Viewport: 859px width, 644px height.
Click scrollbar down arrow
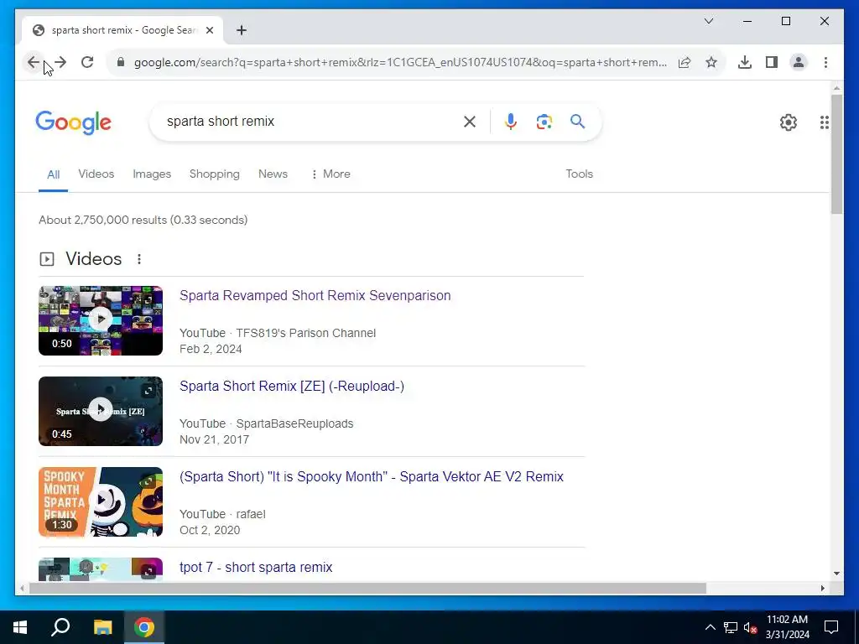(836, 574)
